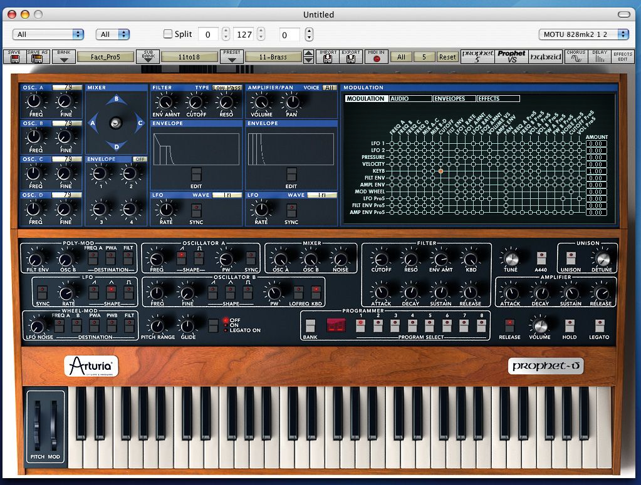
Task: Click the filter envelope Edit button
Action: pos(196,175)
